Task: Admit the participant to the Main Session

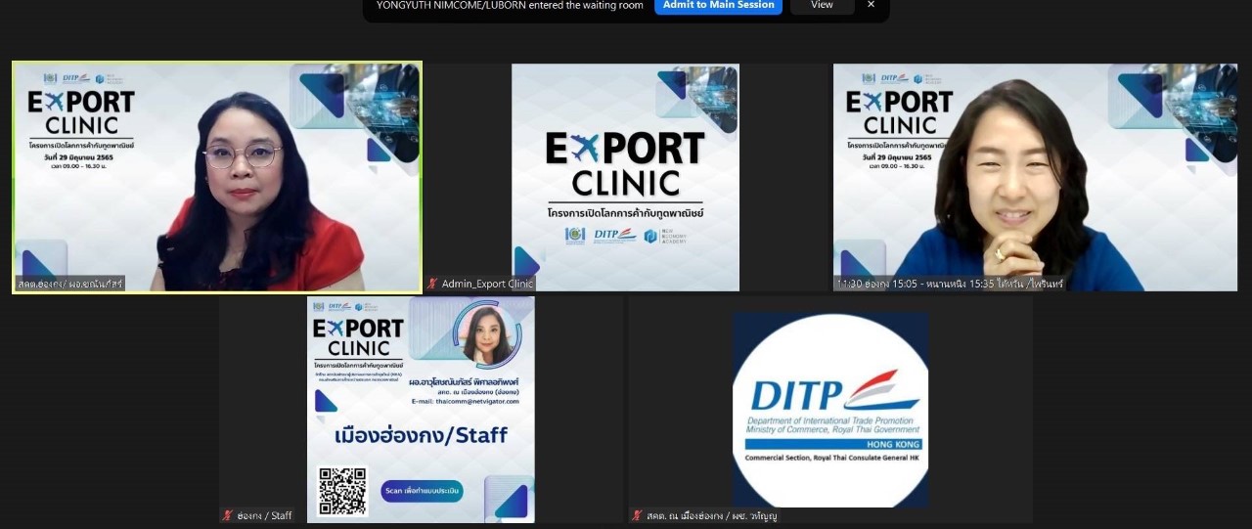Action: coord(718,6)
